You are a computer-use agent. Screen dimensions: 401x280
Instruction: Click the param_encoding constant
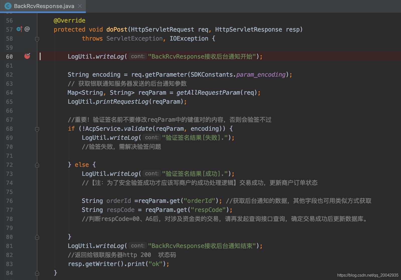261,75
